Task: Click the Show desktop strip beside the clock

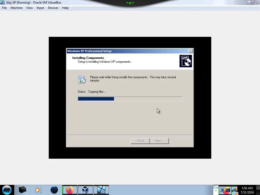Action: (x=258, y=190)
